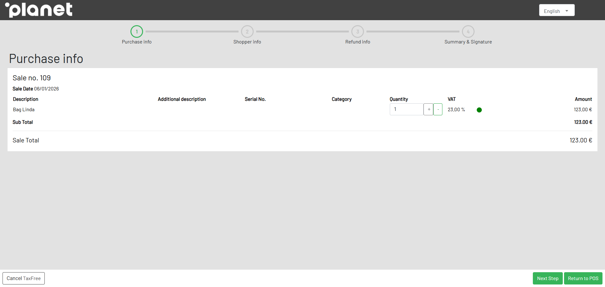Viewport: 605px width, 287px height.
Task: Click the Description column header
Action: (26, 99)
